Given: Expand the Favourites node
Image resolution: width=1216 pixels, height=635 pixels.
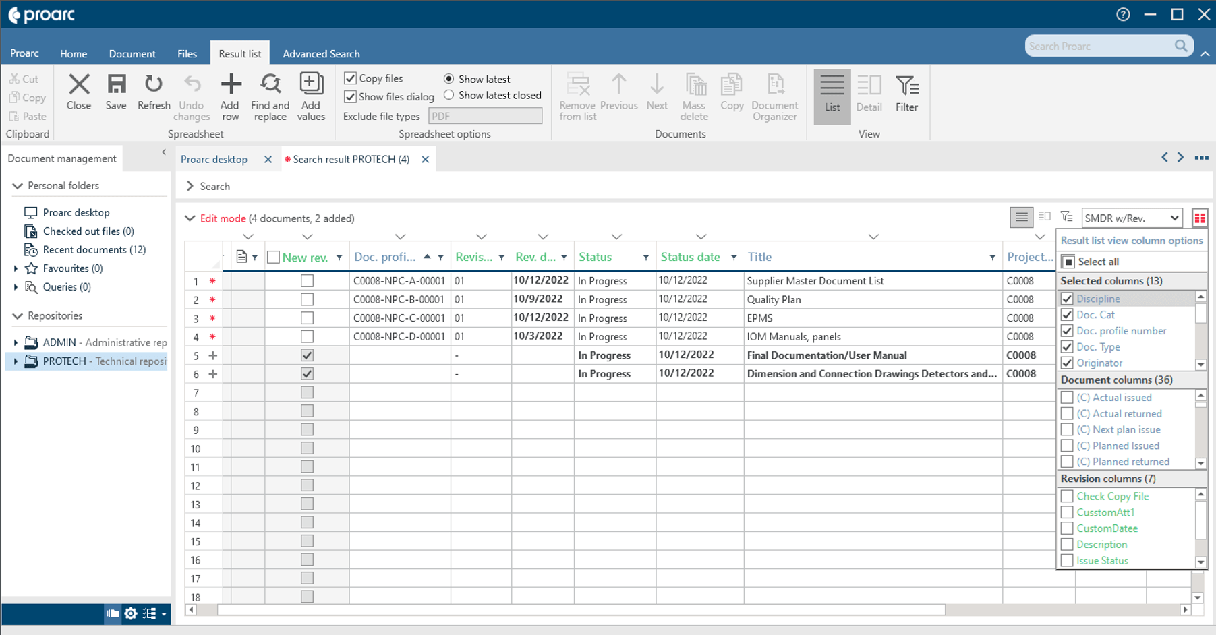Looking at the screenshot, I should coord(16,268).
